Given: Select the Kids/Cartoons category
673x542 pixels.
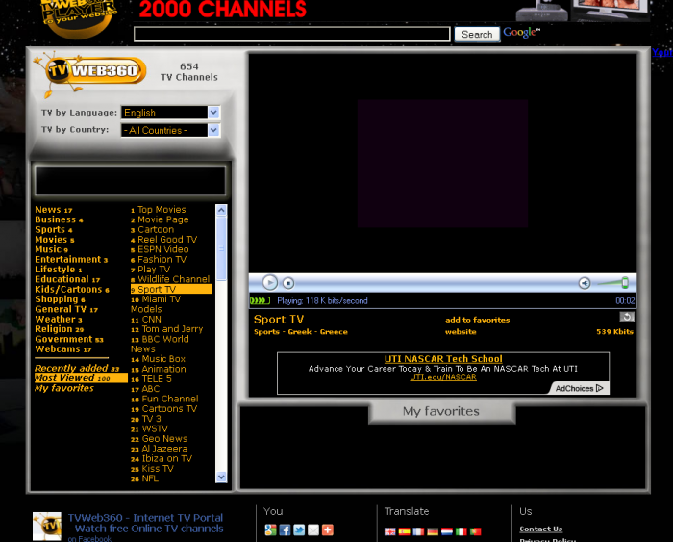Looking at the screenshot, I should [x=72, y=289].
